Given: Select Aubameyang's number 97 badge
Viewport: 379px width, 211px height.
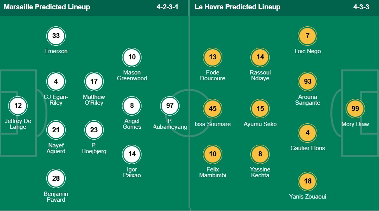Looking at the screenshot, I should (170, 105).
